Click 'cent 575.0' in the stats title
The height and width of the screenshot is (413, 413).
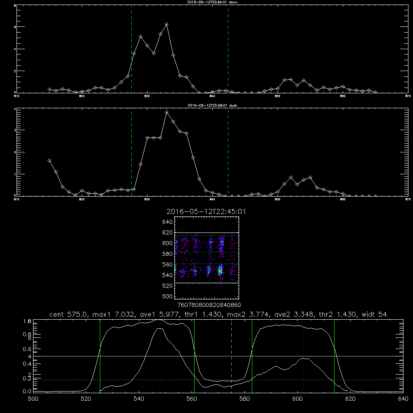point(69,314)
